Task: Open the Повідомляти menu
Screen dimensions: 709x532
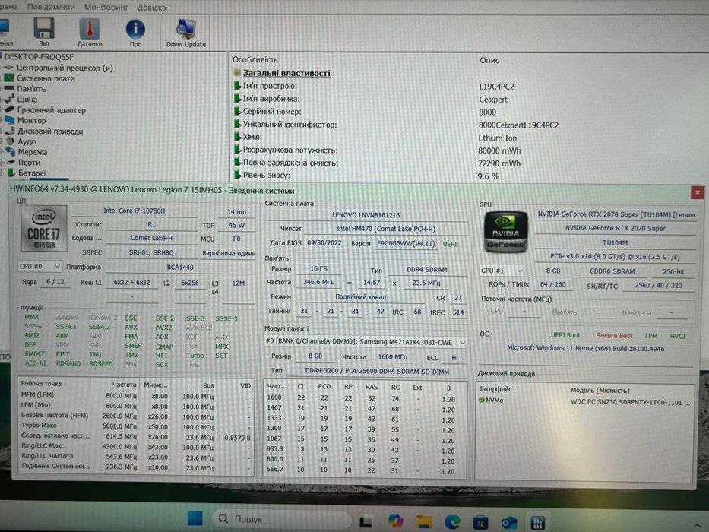Action: [x=51, y=7]
